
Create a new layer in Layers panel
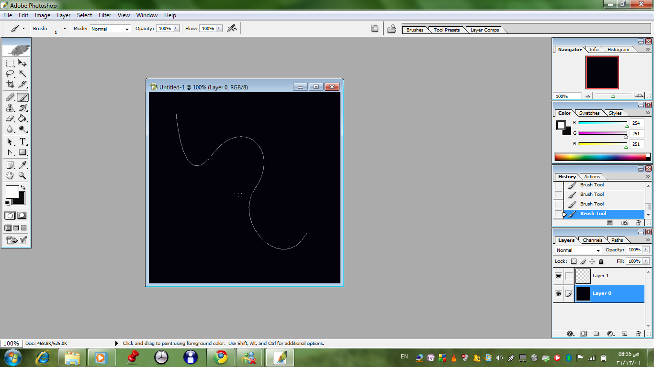(624, 334)
